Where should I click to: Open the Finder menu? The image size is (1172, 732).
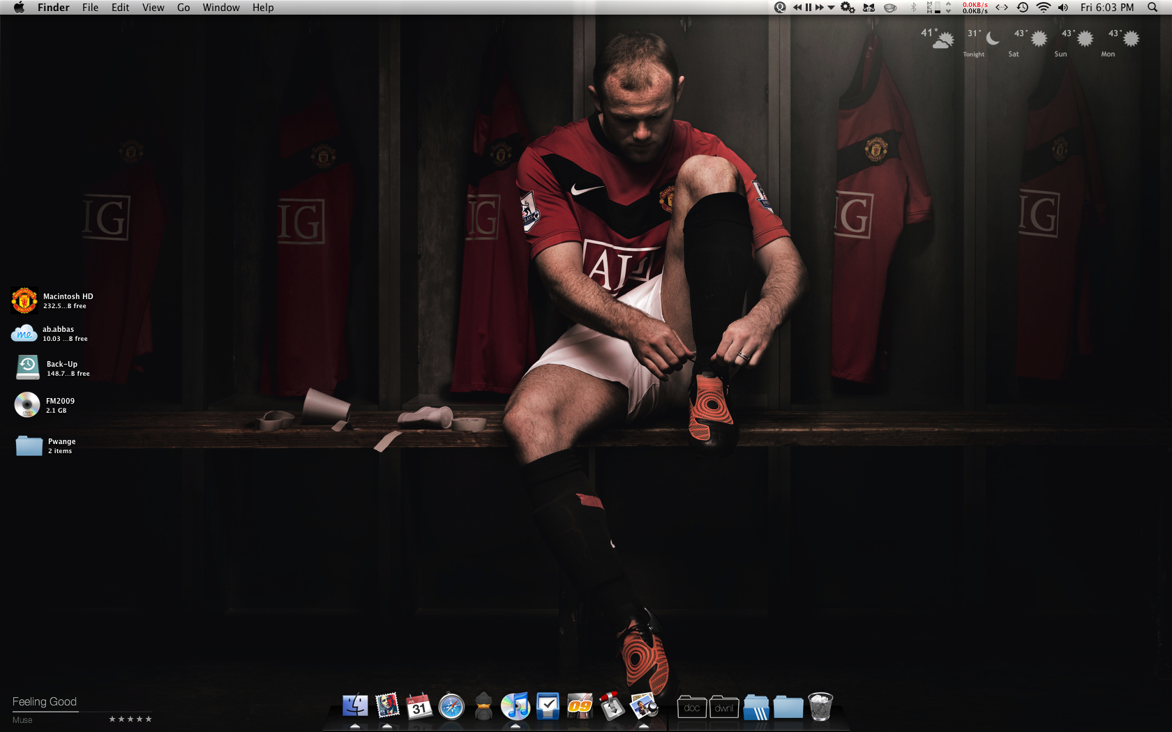click(x=54, y=8)
